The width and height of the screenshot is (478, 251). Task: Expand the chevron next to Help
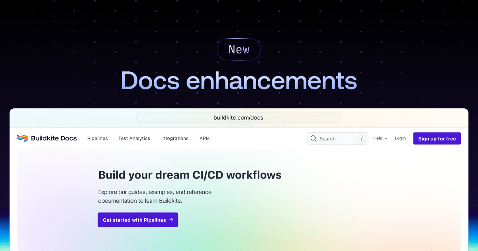tap(386, 139)
